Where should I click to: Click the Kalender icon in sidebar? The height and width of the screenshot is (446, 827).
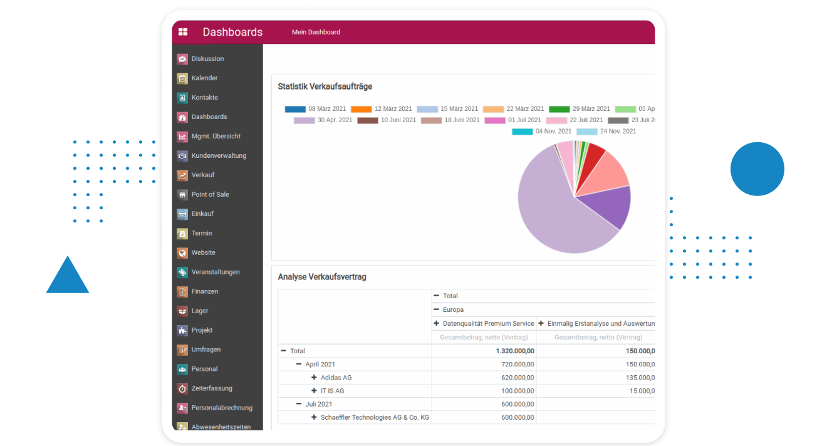click(182, 78)
